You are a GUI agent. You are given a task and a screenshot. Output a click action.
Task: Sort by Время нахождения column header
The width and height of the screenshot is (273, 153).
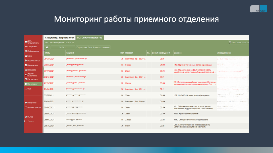(x=162, y=53)
